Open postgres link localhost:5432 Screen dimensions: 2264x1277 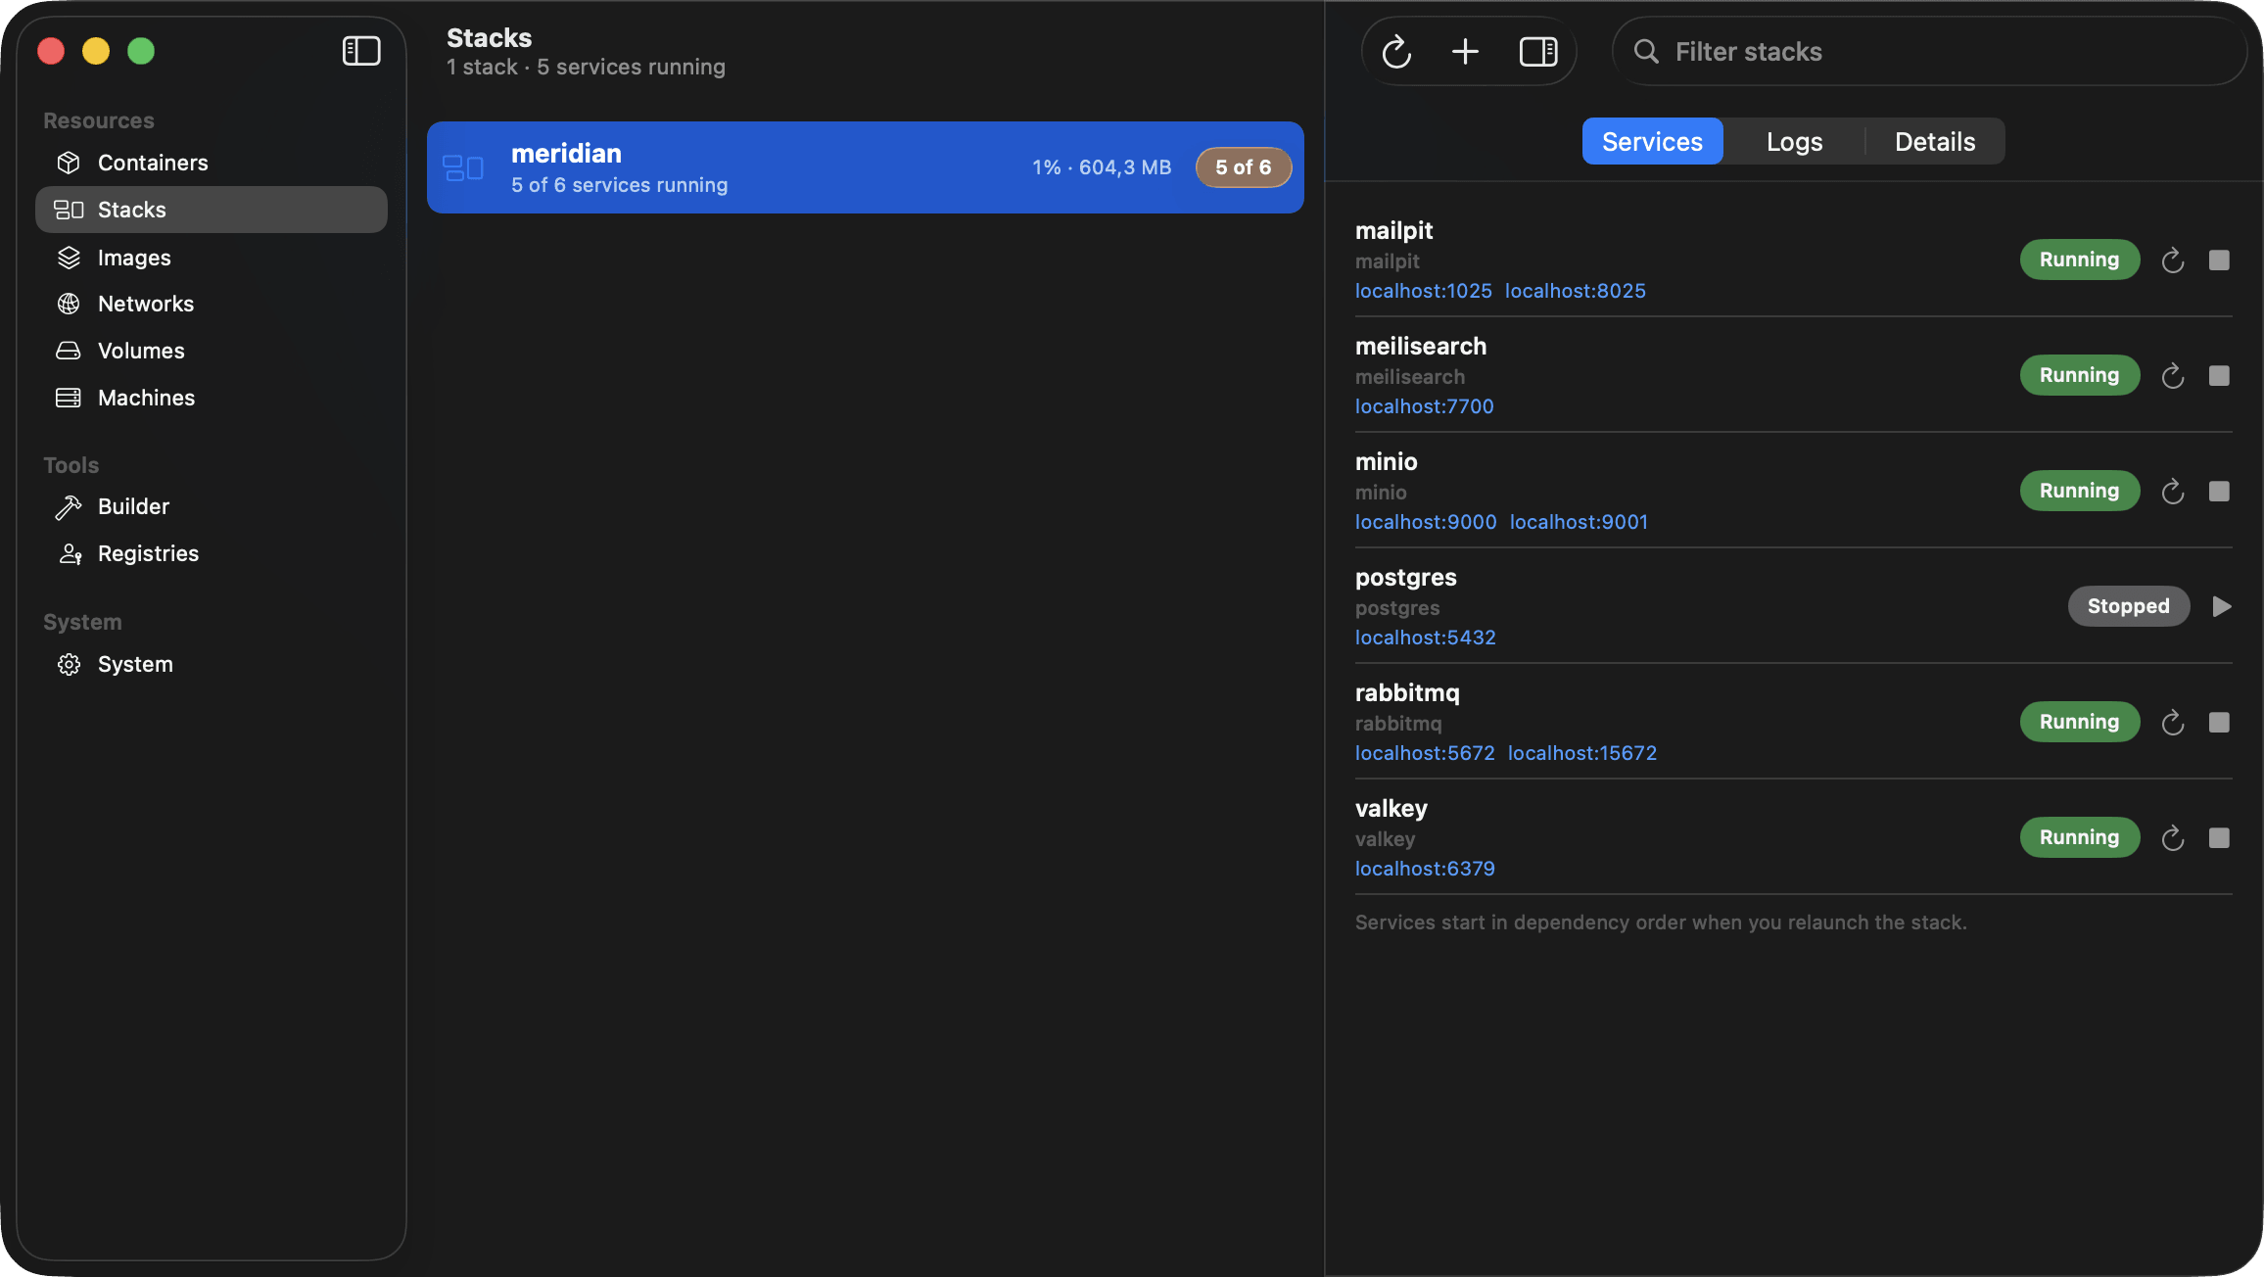[x=1425, y=638]
